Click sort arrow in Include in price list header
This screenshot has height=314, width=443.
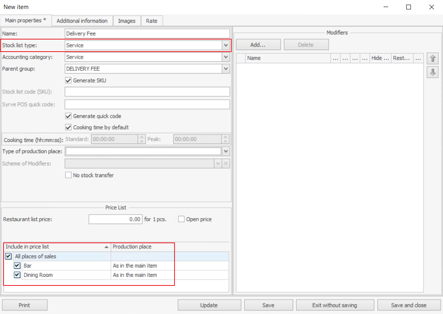pyautogui.click(x=106, y=247)
